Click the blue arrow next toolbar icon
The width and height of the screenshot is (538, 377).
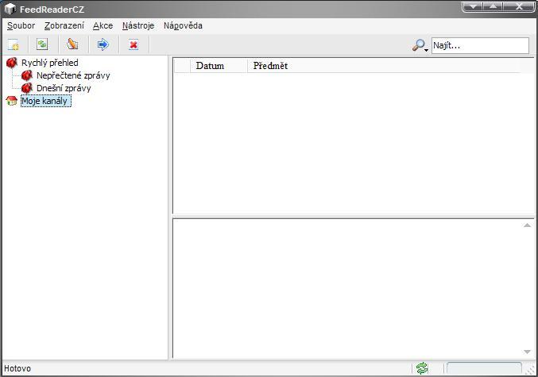point(103,45)
